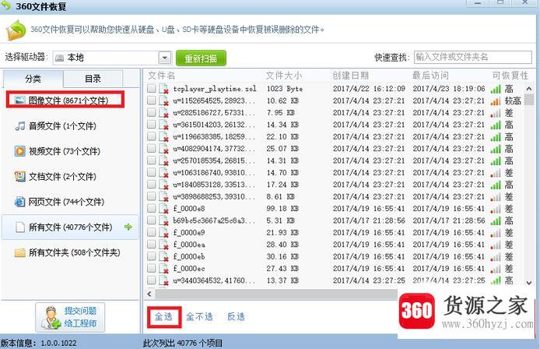
Task: Switch to the 分类 tab
Action: point(33,79)
